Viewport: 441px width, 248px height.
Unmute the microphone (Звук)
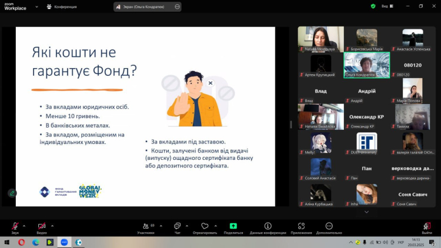click(x=15, y=226)
